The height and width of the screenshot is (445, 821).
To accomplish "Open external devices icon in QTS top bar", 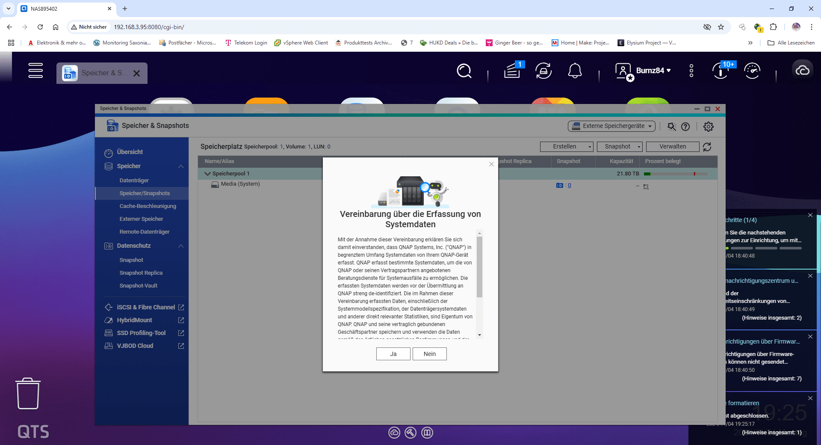I will [543, 71].
